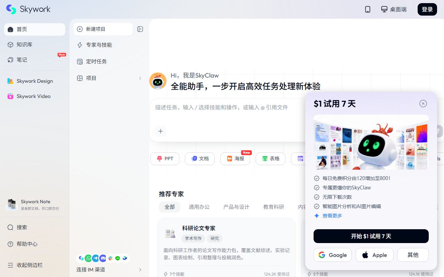
Task: Open the mobile app phone icon
Action: pos(368,9)
